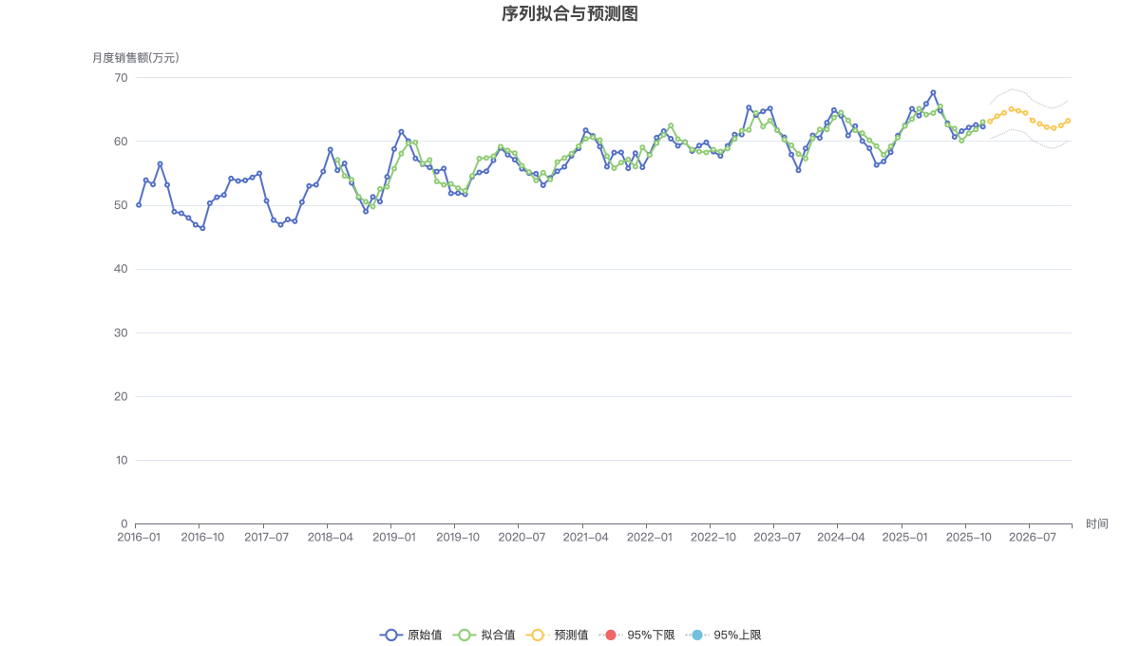1140x646 pixels.
Task: Click the y-axis value 40
Action: click(x=122, y=269)
